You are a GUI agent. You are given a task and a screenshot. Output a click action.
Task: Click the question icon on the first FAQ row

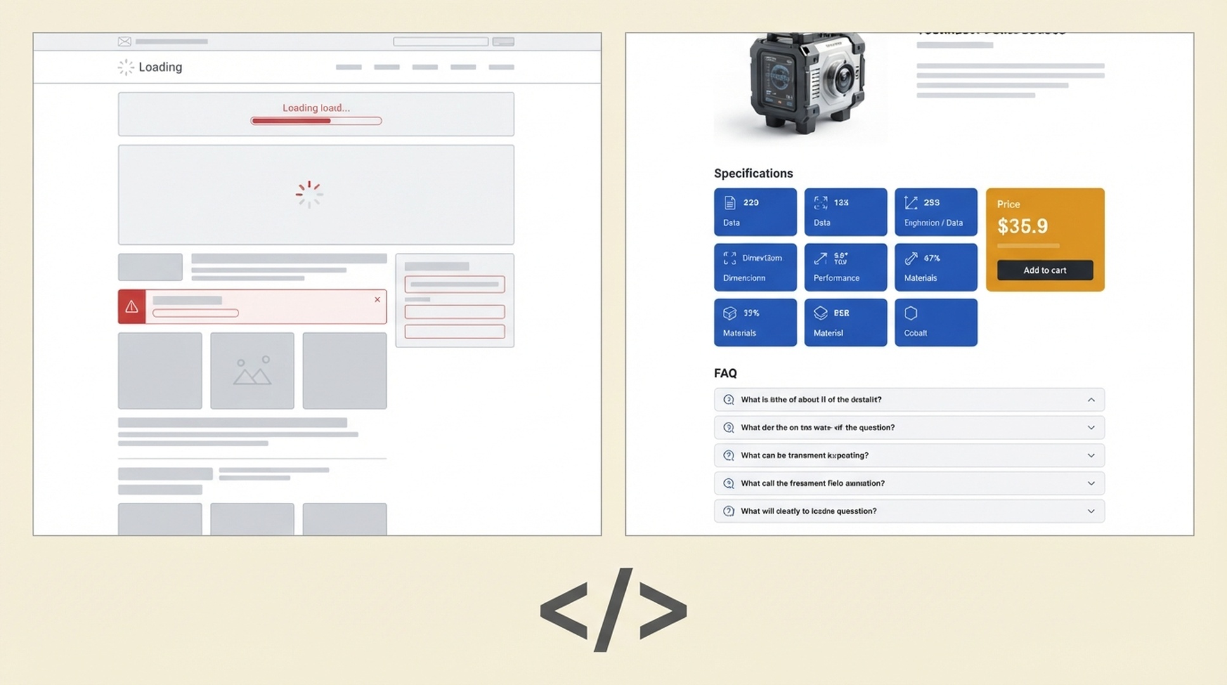click(x=729, y=400)
